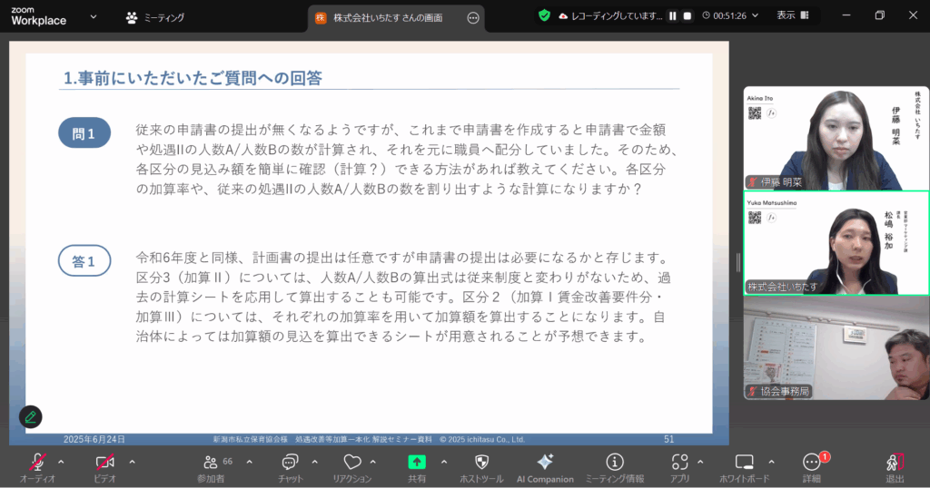Image resolution: width=930 pixels, height=488 pixels.
Task: Click the green annotation pencil button
Action: coord(31,416)
